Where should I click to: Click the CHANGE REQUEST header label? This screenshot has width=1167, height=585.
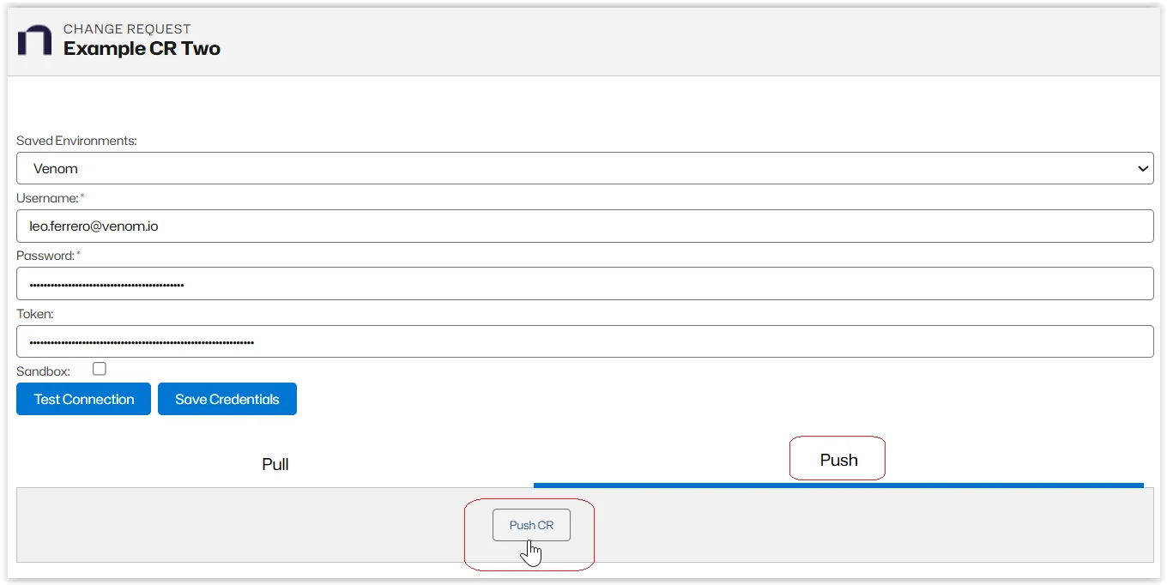click(127, 29)
